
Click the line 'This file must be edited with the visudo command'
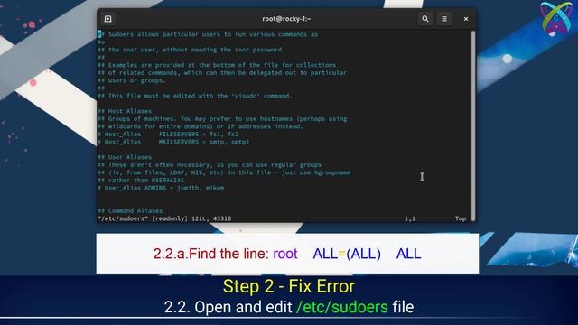[195, 96]
